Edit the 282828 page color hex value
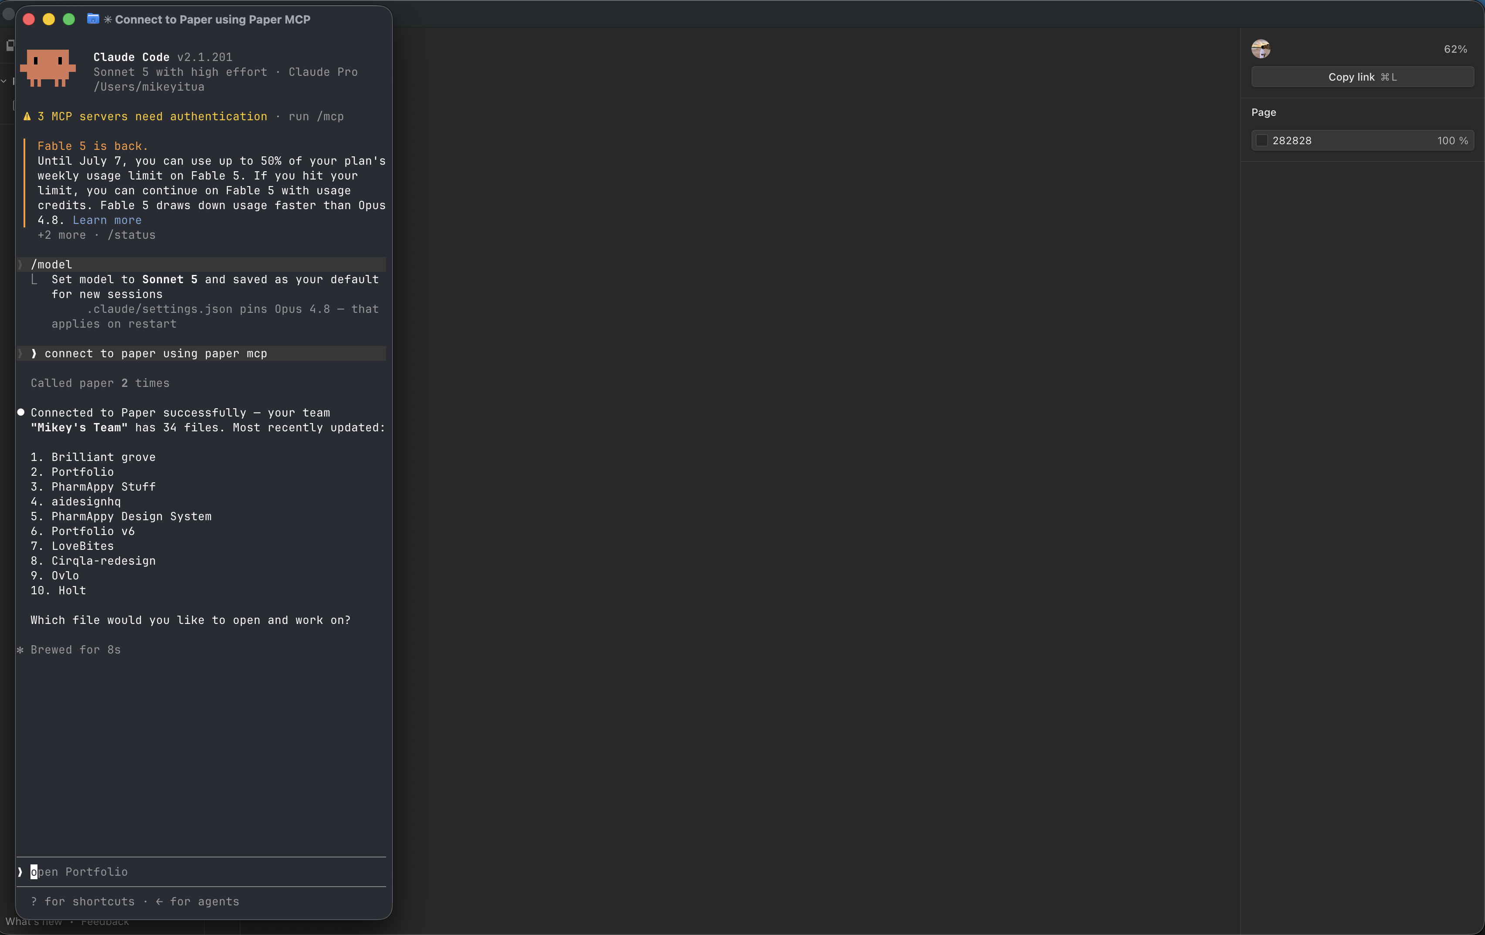 point(1292,141)
